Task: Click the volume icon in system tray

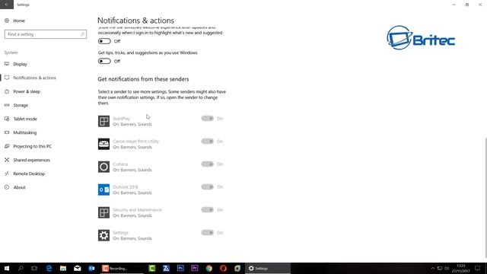Action: pos(447,268)
